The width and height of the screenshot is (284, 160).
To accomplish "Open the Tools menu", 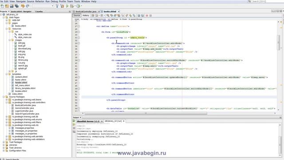I will coord(77,1).
